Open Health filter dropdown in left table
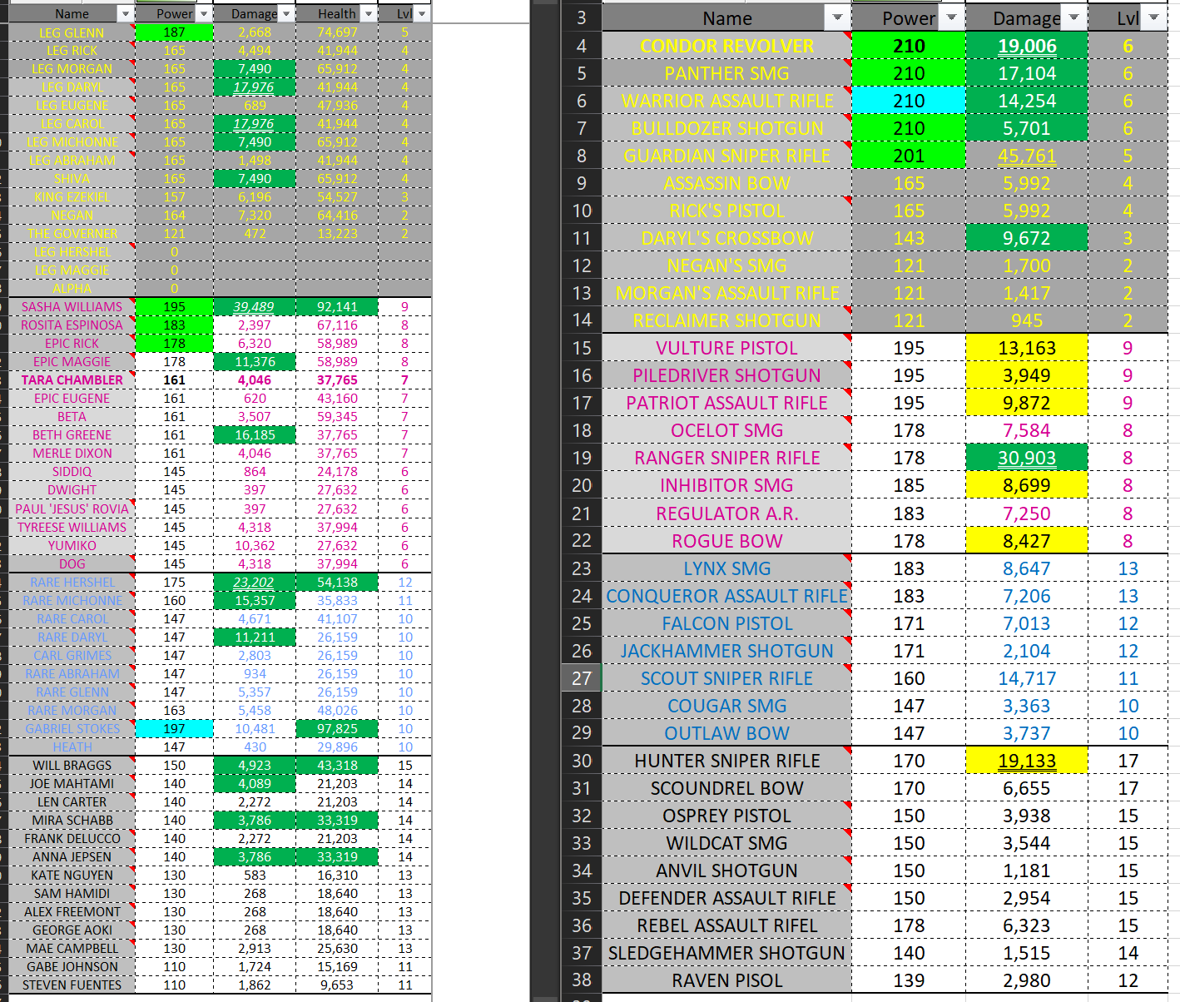 tap(368, 14)
